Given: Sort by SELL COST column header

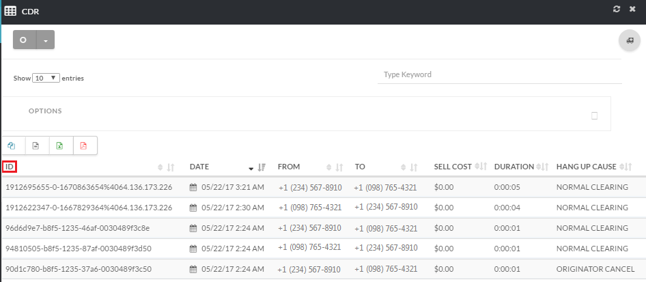Looking at the screenshot, I should tap(453, 167).
